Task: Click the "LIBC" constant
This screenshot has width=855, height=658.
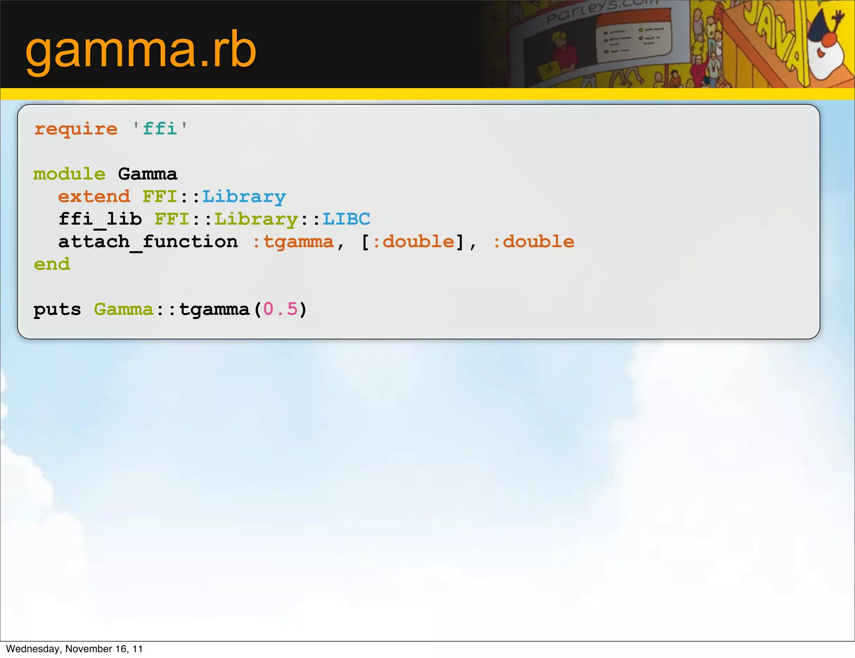Action: pos(346,219)
